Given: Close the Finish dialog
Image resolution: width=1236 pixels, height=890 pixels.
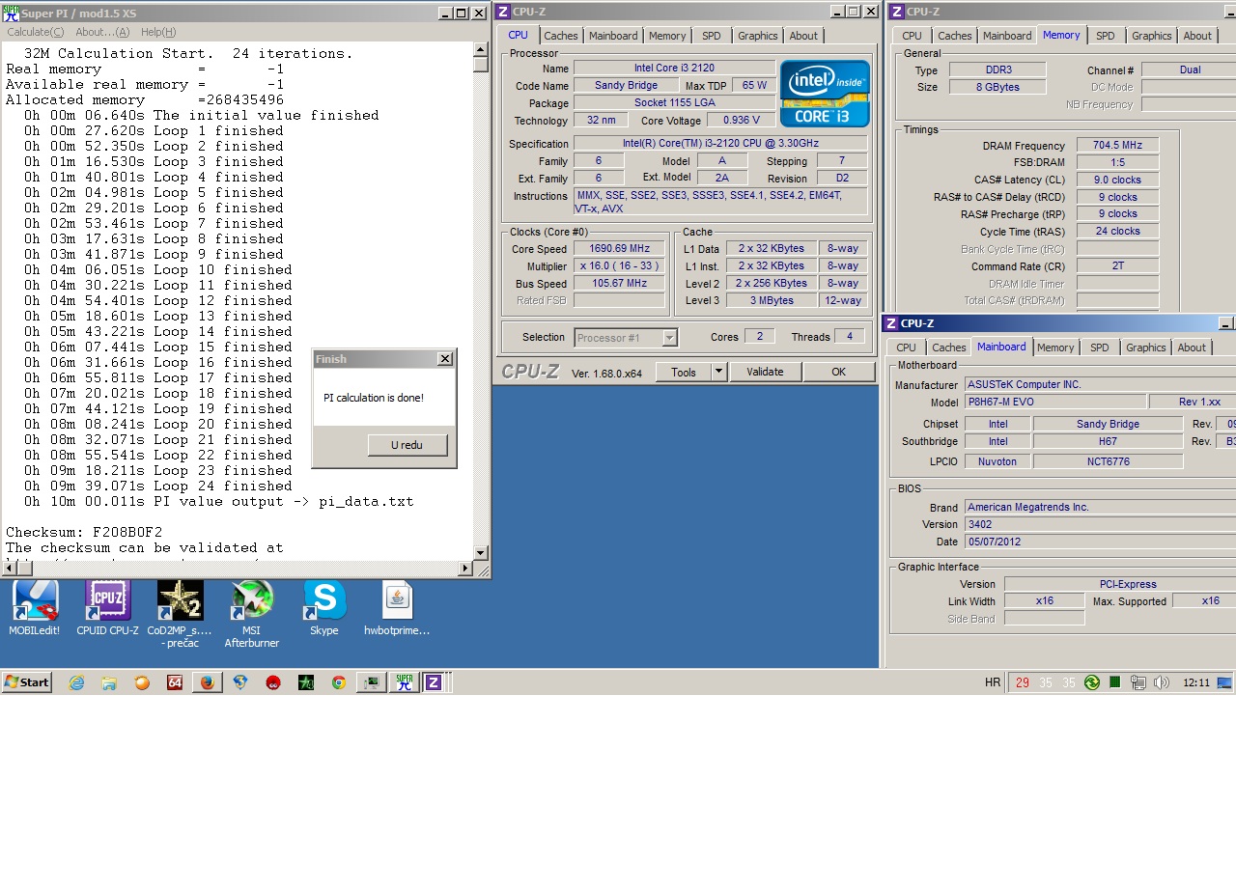Looking at the screenshot, I should point(444,358).
